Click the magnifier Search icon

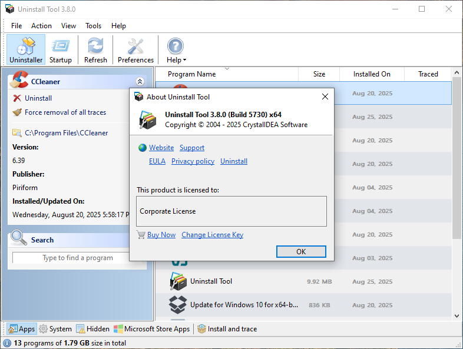[x=19, y=238]
